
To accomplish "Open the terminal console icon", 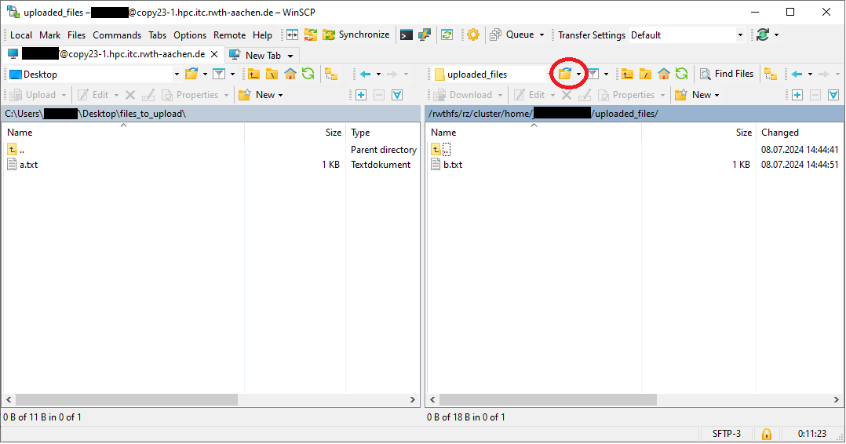I will [407, 35].
